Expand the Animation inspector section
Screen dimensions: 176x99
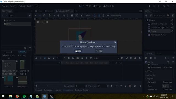[x=151, y=75]
